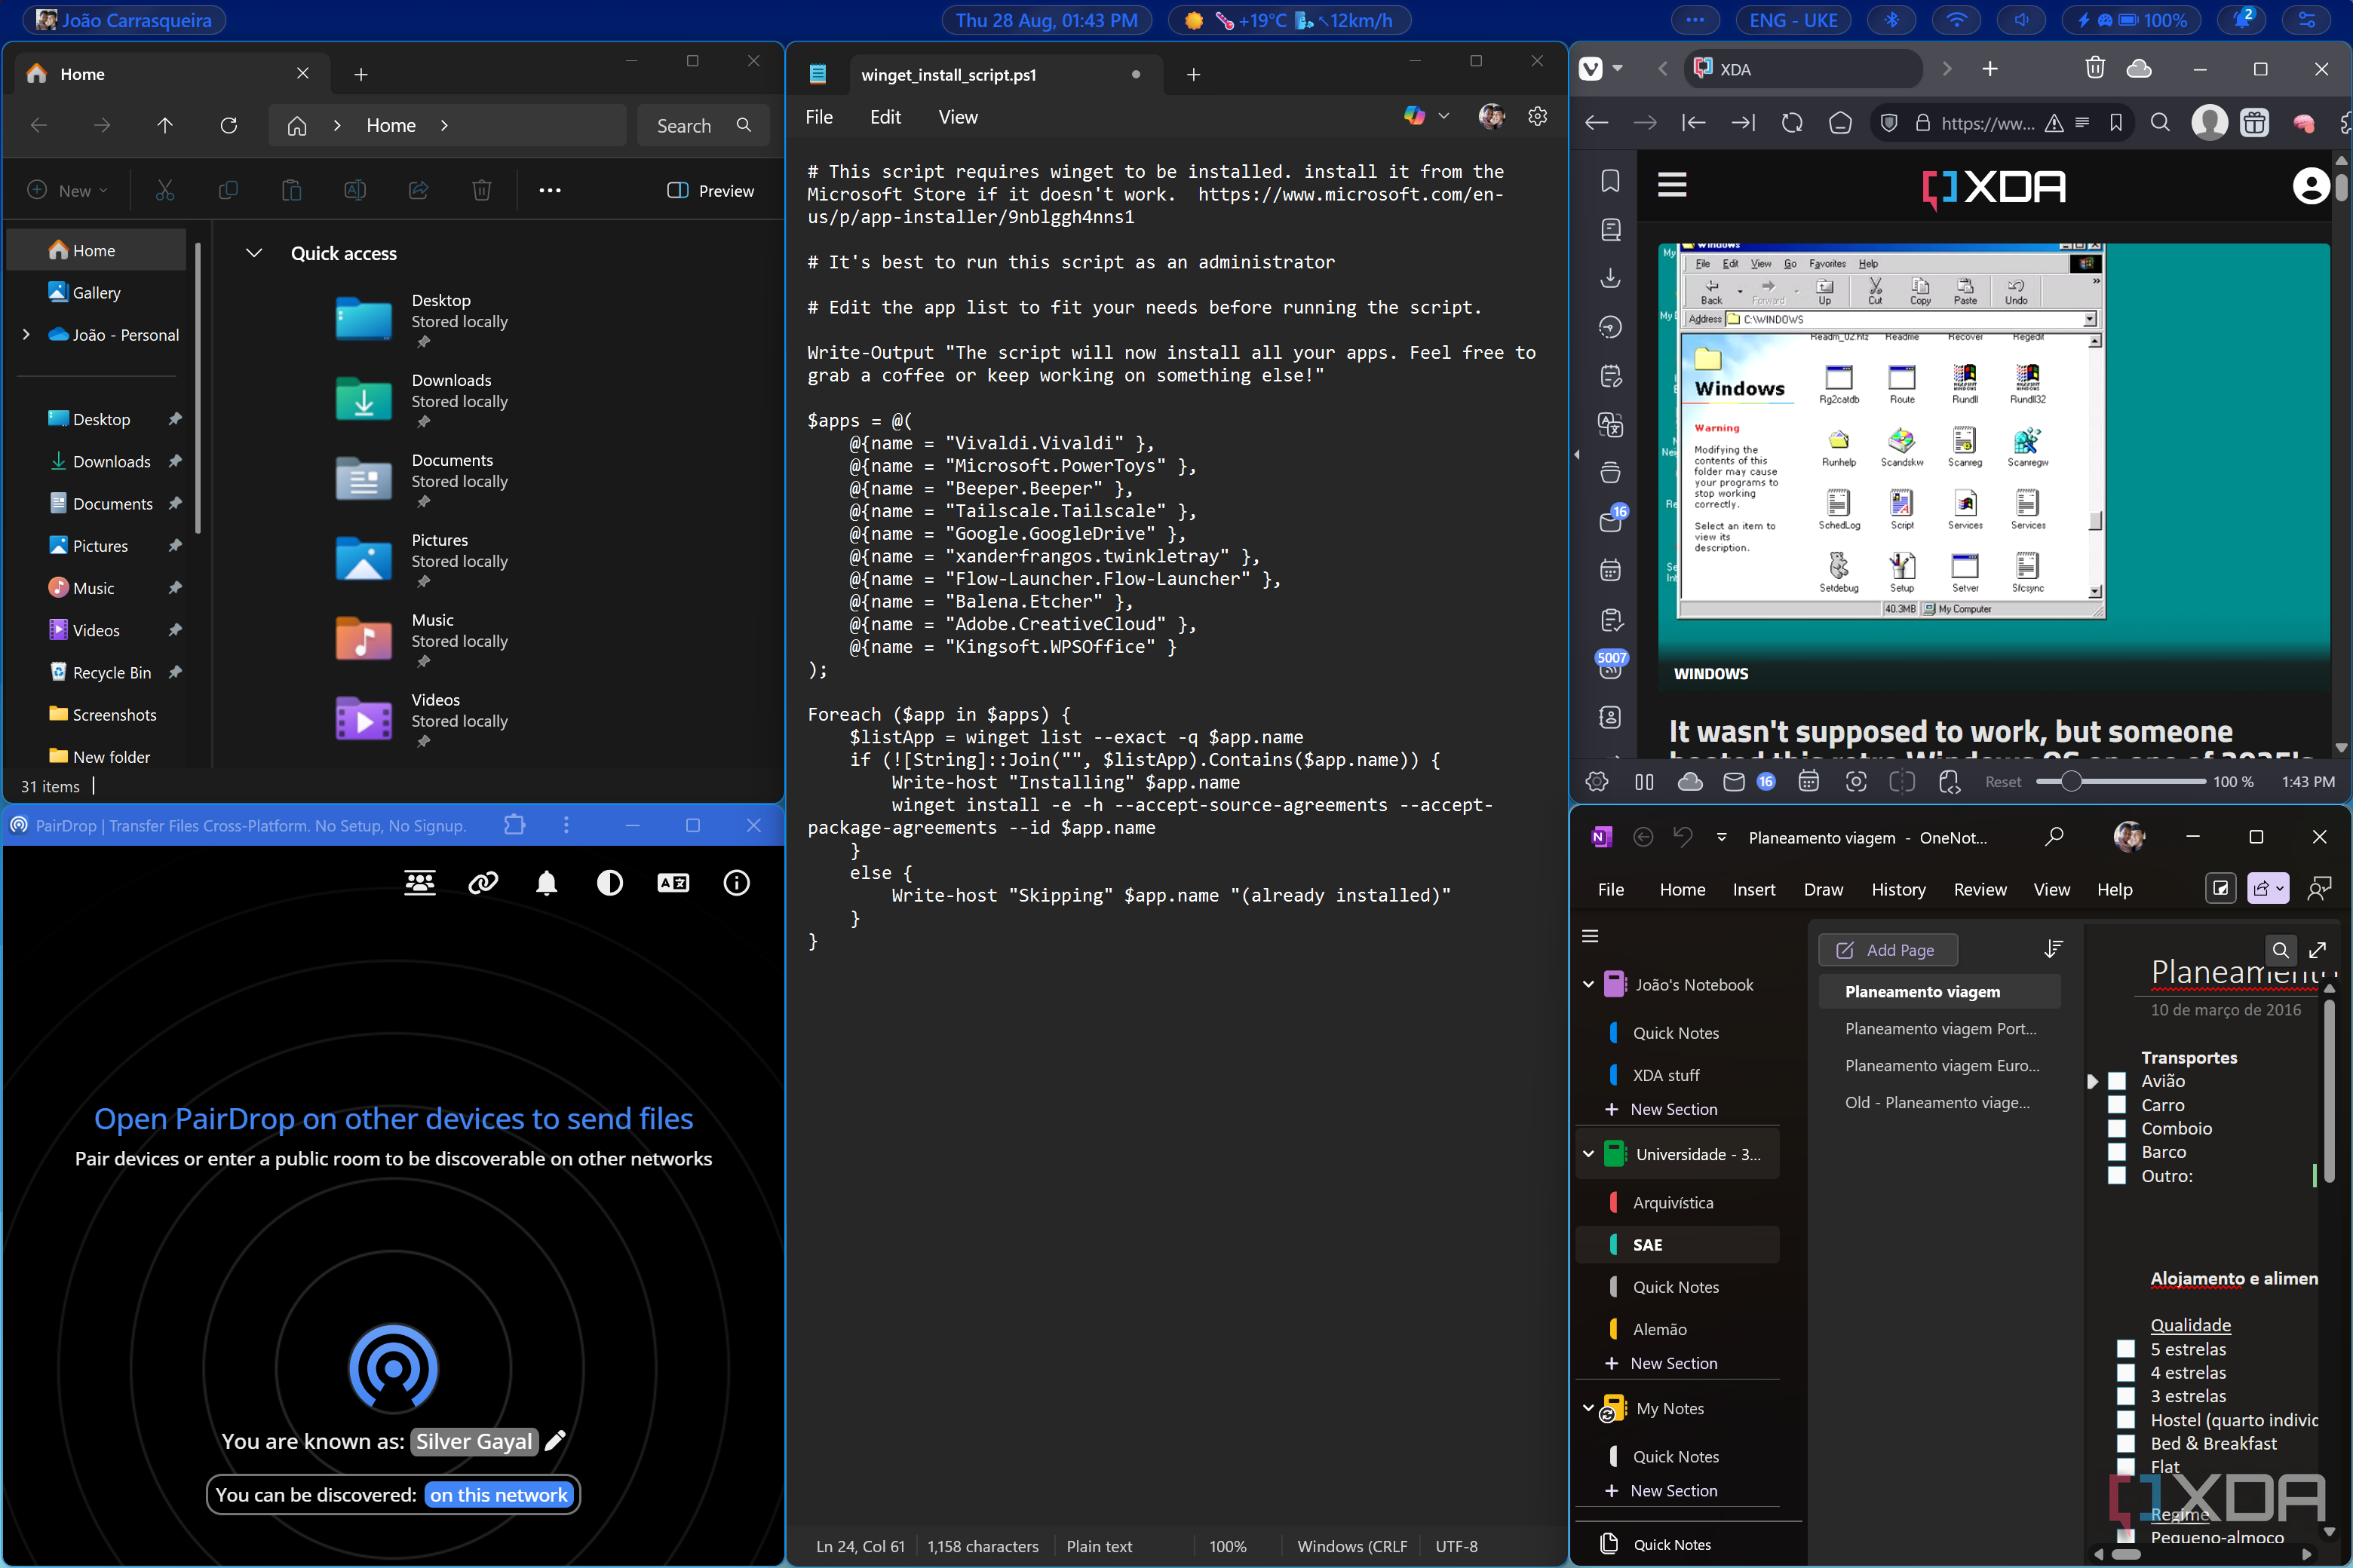Click Vivaldi downloads panel icon
Viewport: 2353px width, 1568px height.
pyautogui.click(x=1611, y=278)
